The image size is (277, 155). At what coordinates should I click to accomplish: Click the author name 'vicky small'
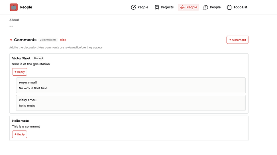(28, 100)
